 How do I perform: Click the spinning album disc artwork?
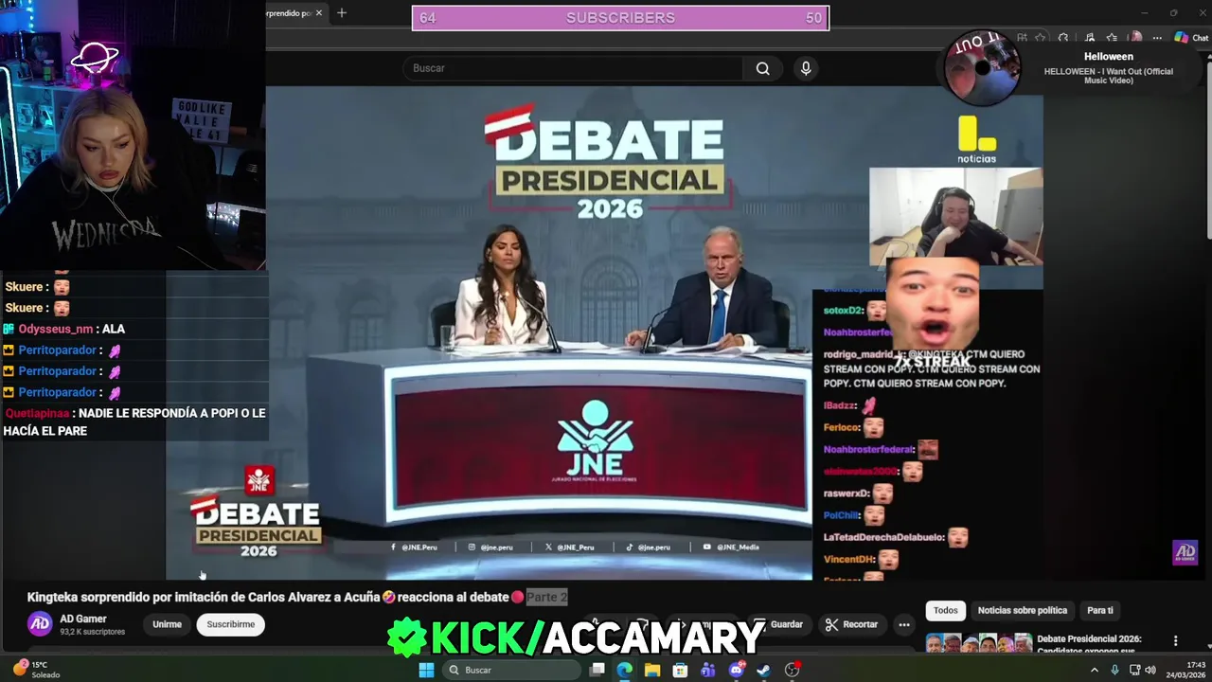tap(982, 68)
